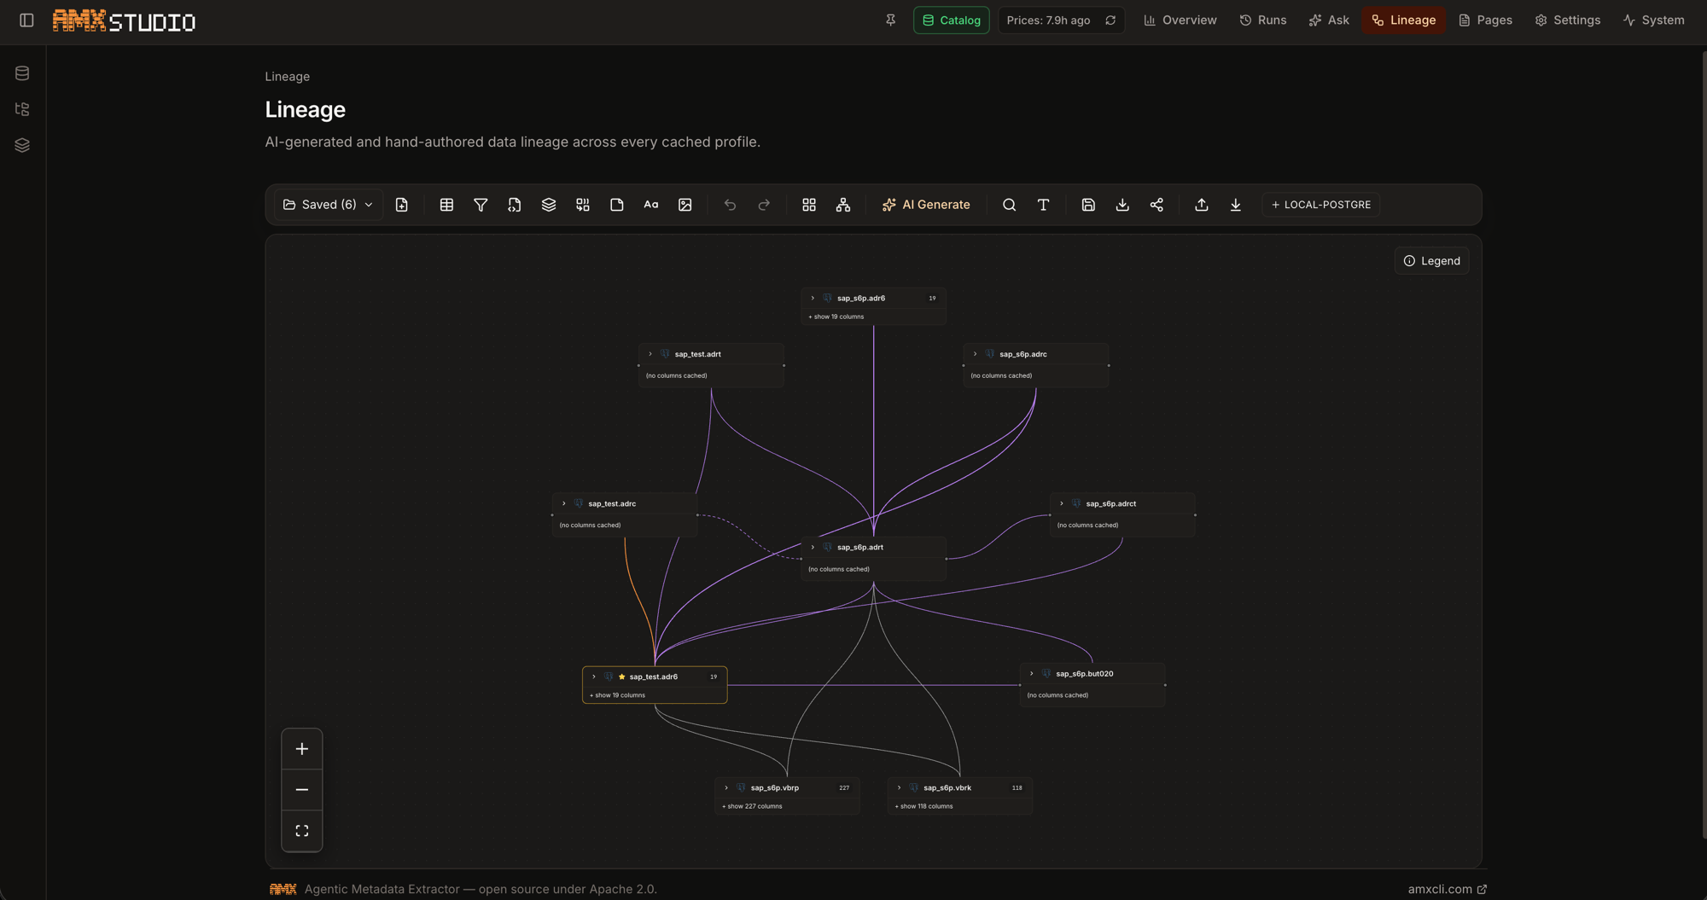Click the pin icon in top bar
Image resolution: width=1707 pixels, height=900 pixels.
(890, 20)
